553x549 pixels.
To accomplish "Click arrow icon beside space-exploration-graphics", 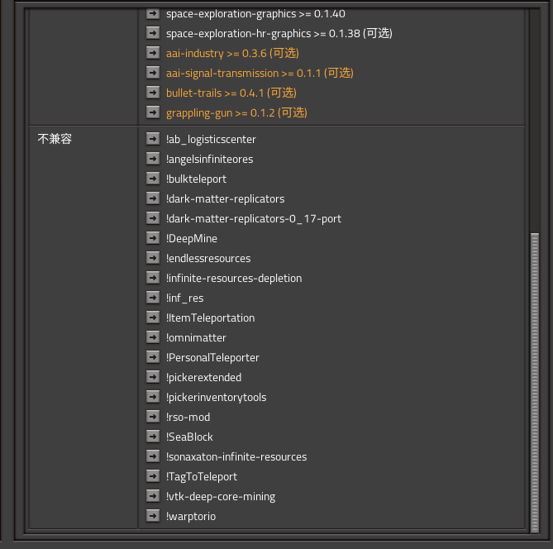I will pyautogui.click(x=152, y=13).
